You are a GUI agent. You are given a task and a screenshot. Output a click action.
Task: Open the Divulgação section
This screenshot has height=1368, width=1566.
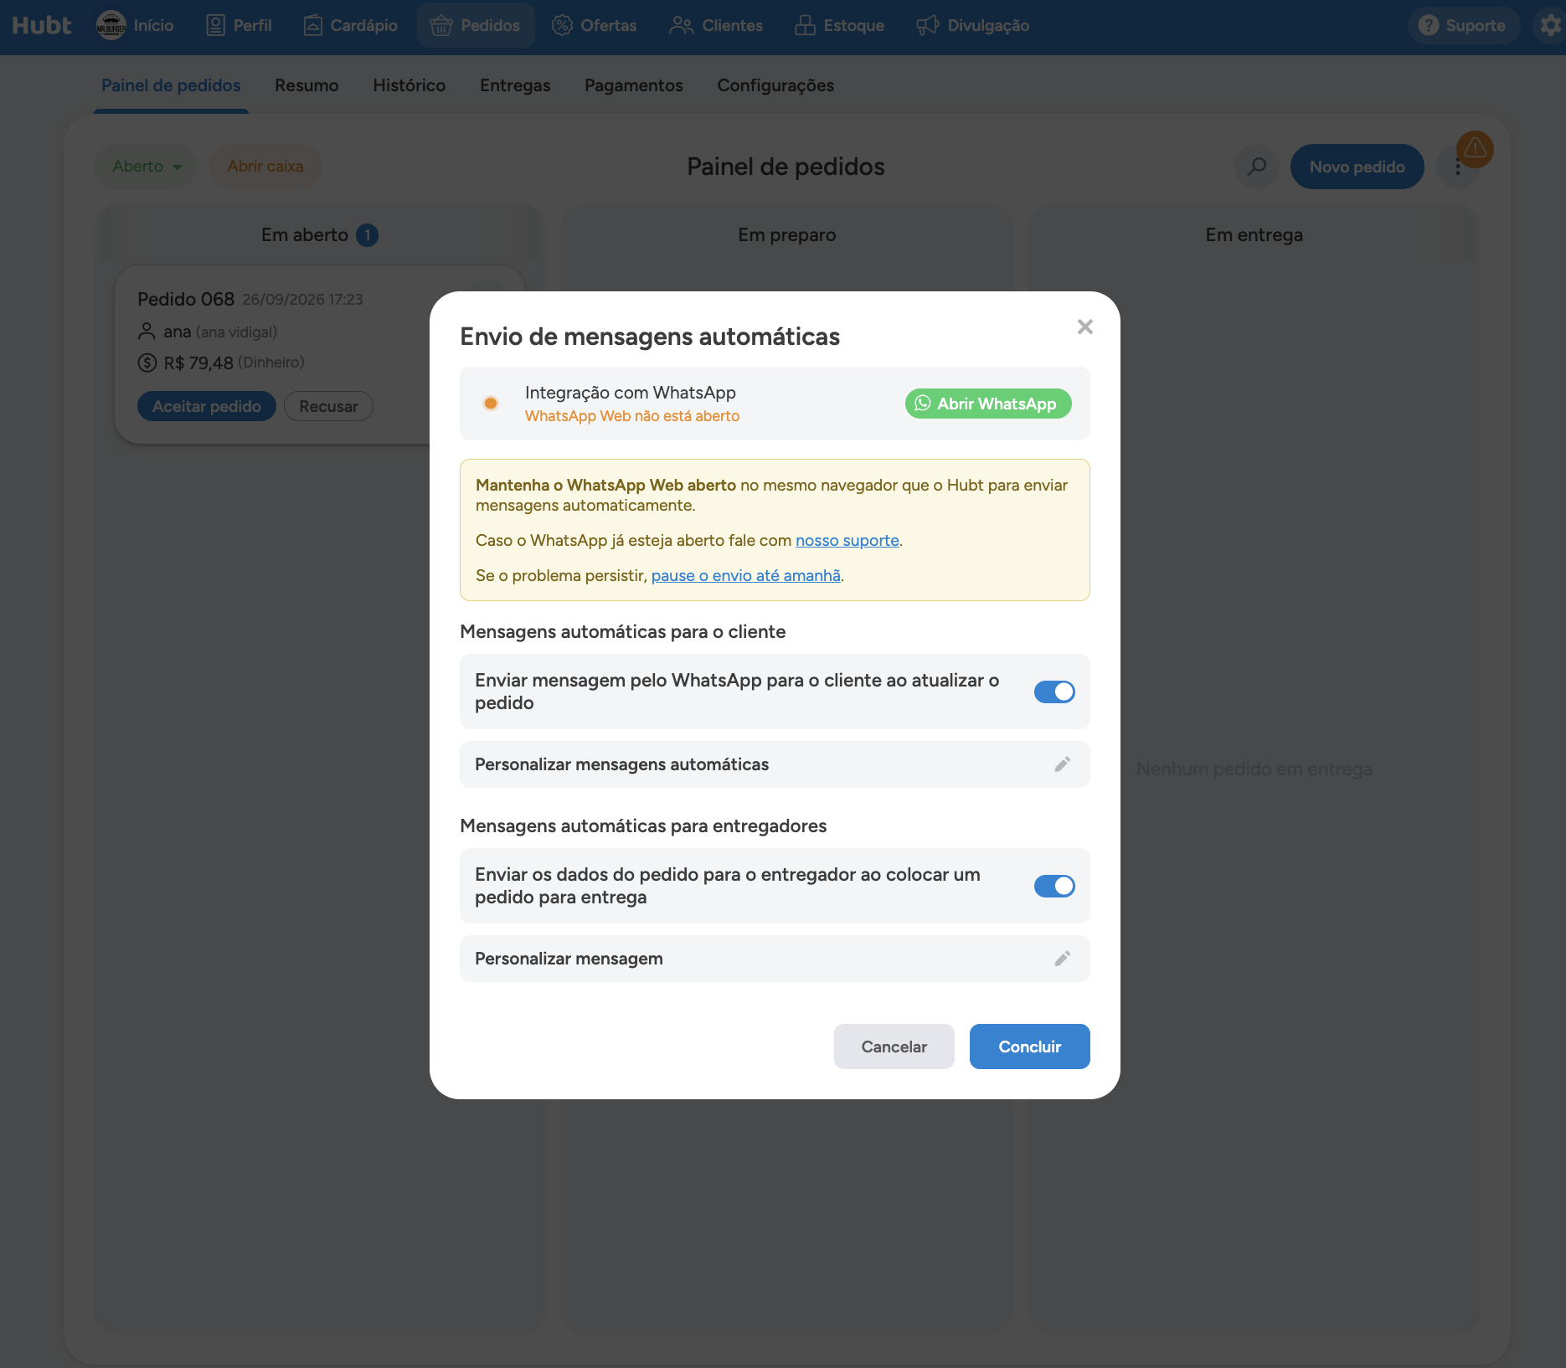click(972, 25)
